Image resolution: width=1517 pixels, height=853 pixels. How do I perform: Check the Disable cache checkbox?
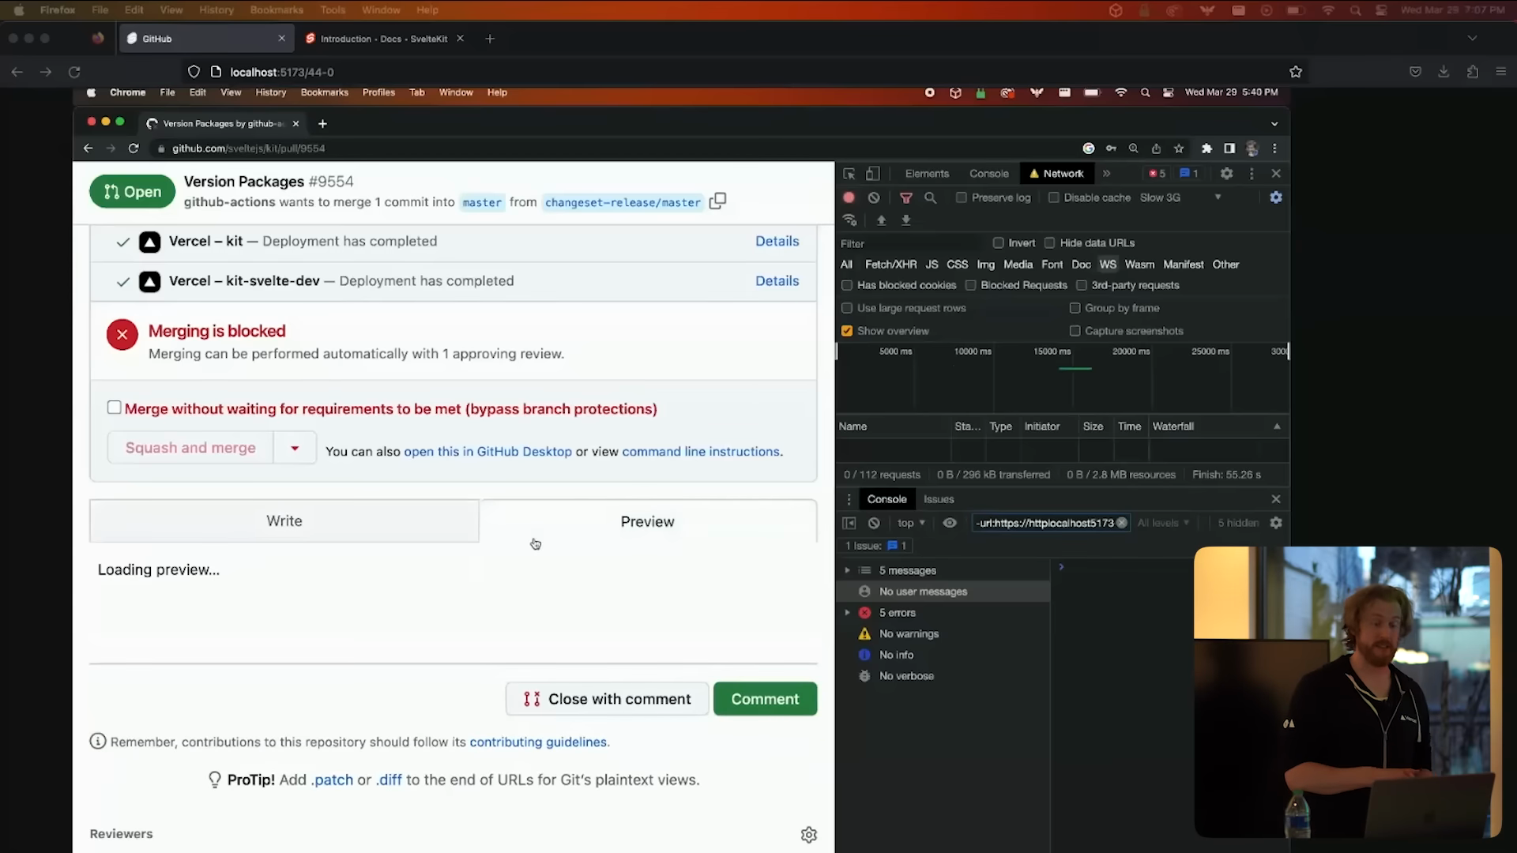pos(1054,197)
